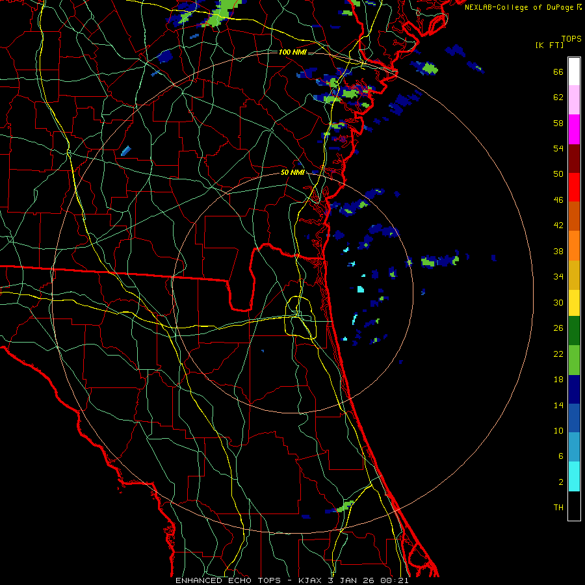Screen dimensions: 585x585
Task: Click the large cyan echo cell offshore
Action: (x=360, y=289)
